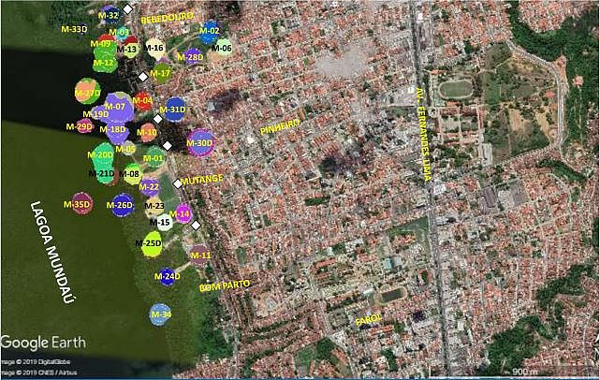Click the Farol neighborhood label
This screenshot has width=600, height=380.
tap(368, 321)
